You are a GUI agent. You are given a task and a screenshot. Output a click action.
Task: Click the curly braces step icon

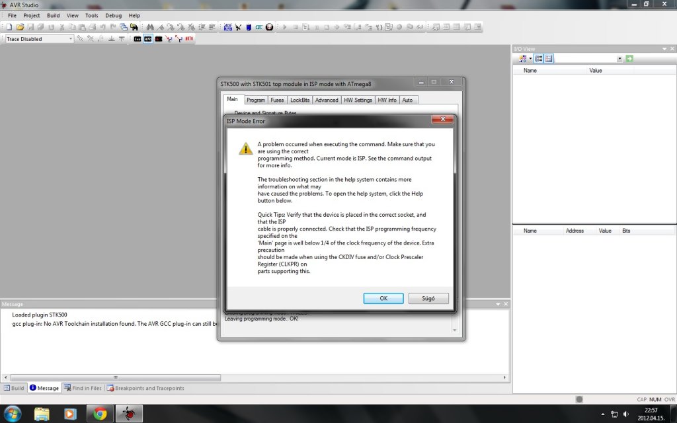pos(379,26)
